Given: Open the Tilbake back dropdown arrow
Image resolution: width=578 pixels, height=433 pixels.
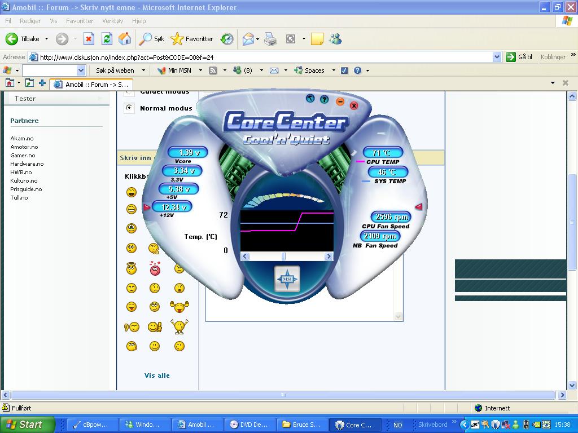Looking at the screenshot, I should coord(46,39).
